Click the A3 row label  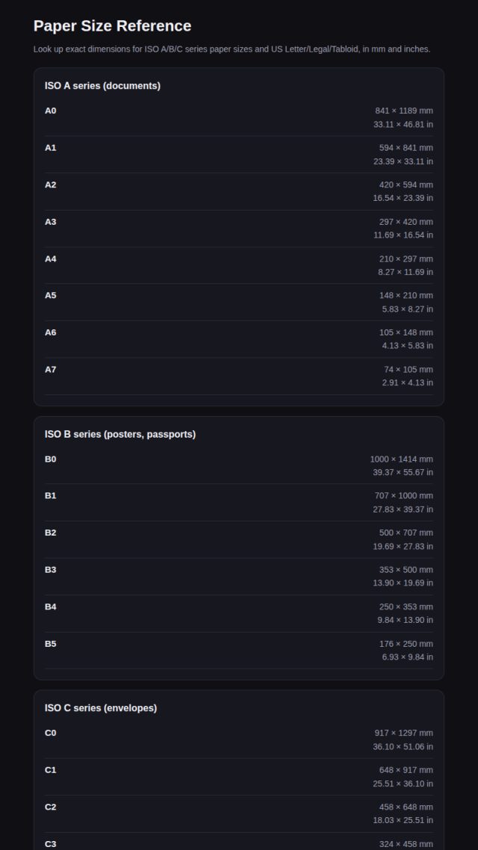point(50,222)
